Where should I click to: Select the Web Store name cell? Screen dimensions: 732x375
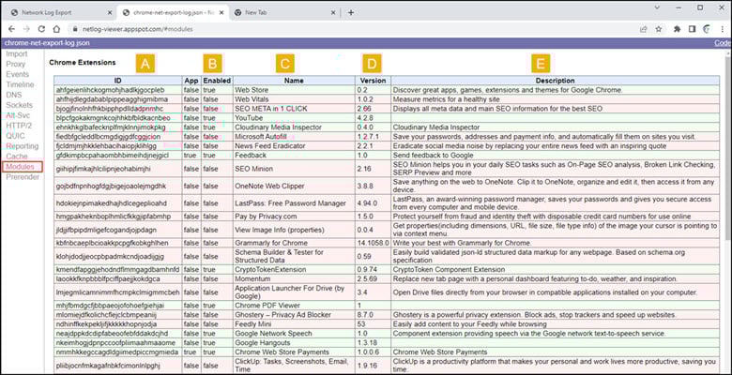tap(294, 90)
